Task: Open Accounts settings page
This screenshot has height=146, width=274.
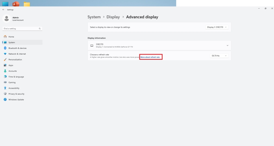Action: pyautogui.click(x=22, y=71)
